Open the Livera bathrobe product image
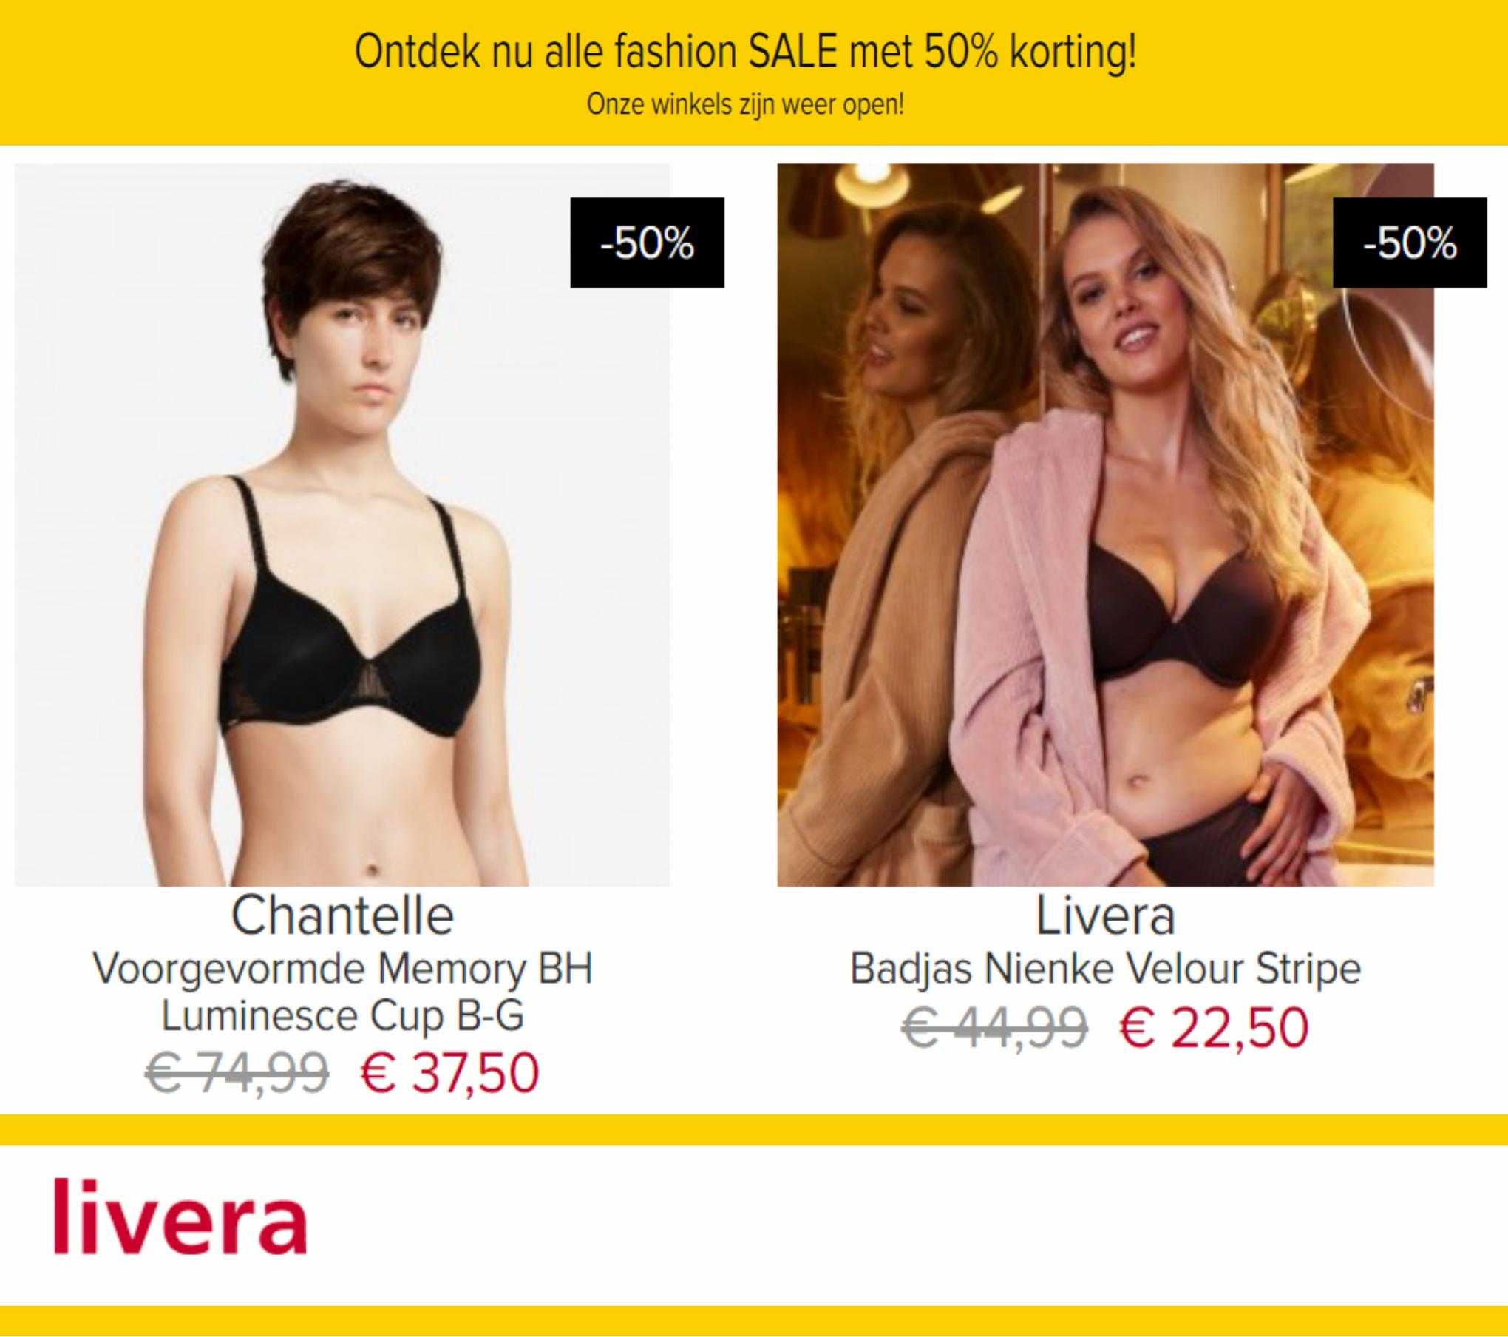 click(1105, 525)
